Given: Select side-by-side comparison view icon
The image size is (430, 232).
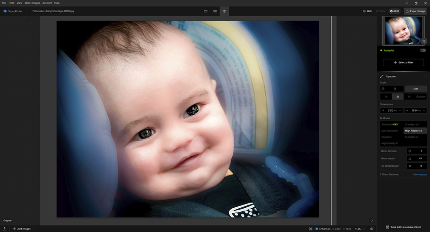Looking at the screenshot, I should point(215,11).
